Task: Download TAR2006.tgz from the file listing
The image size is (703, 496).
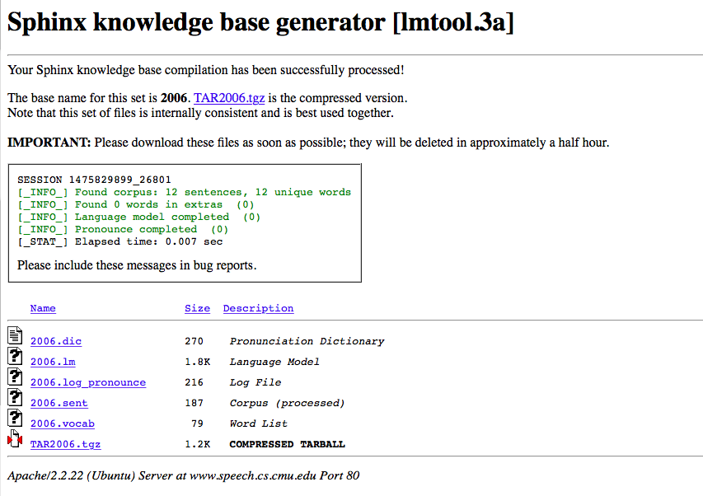Action: coord(65,444)
